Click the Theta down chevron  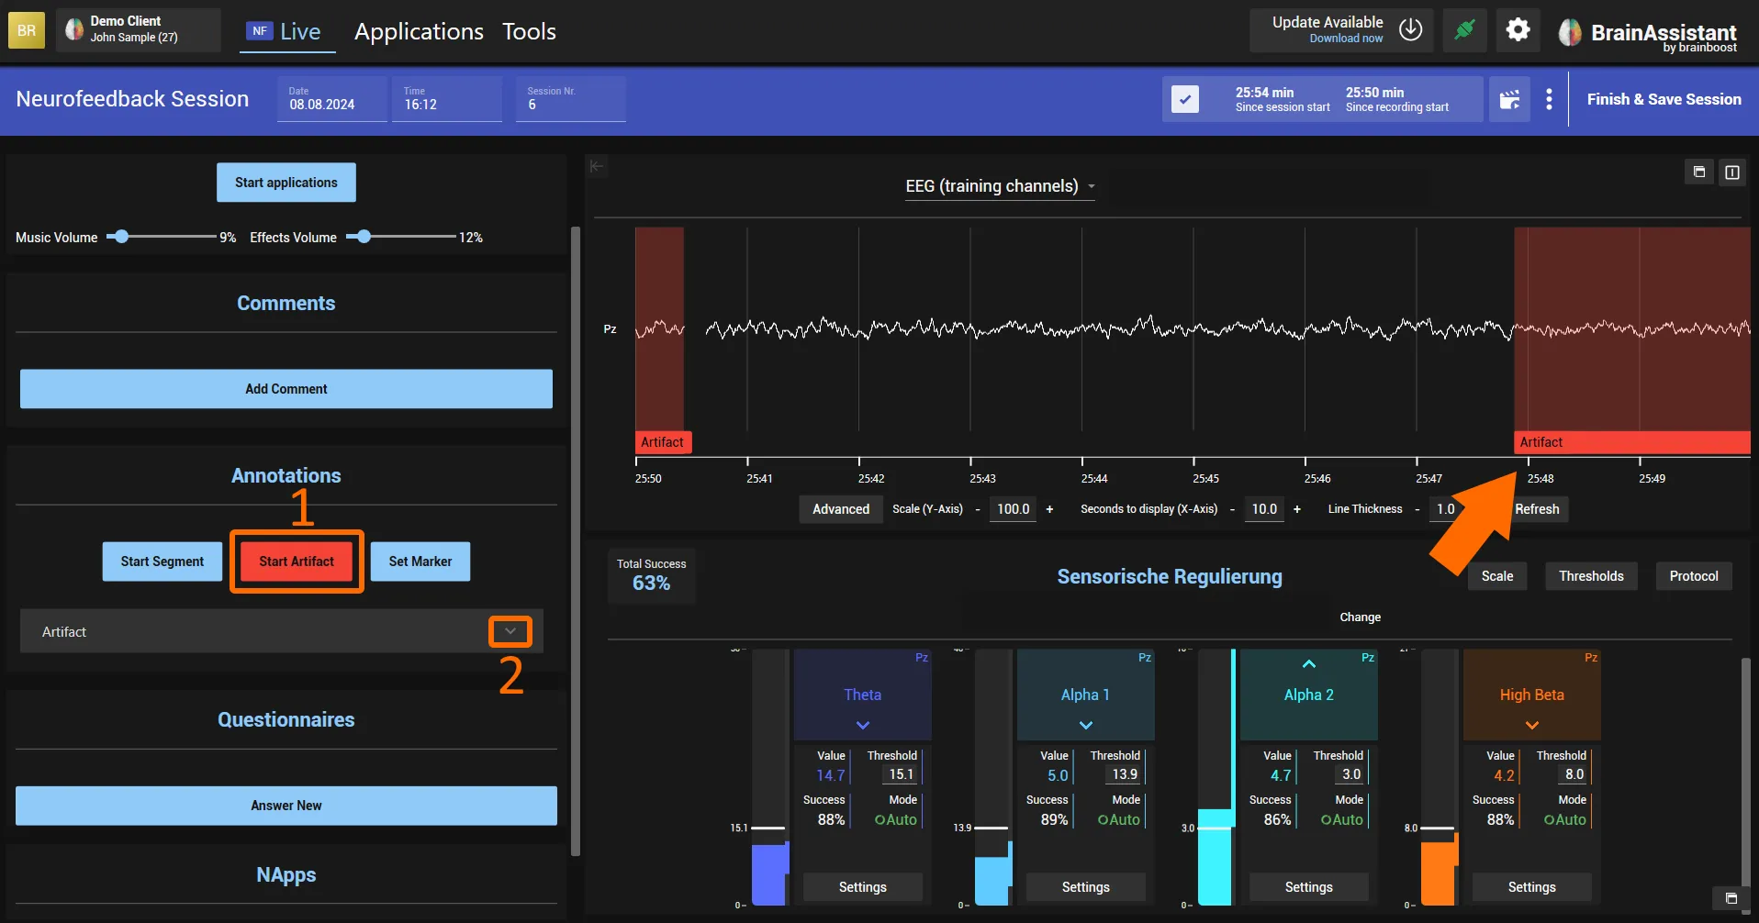coord(863,725)
